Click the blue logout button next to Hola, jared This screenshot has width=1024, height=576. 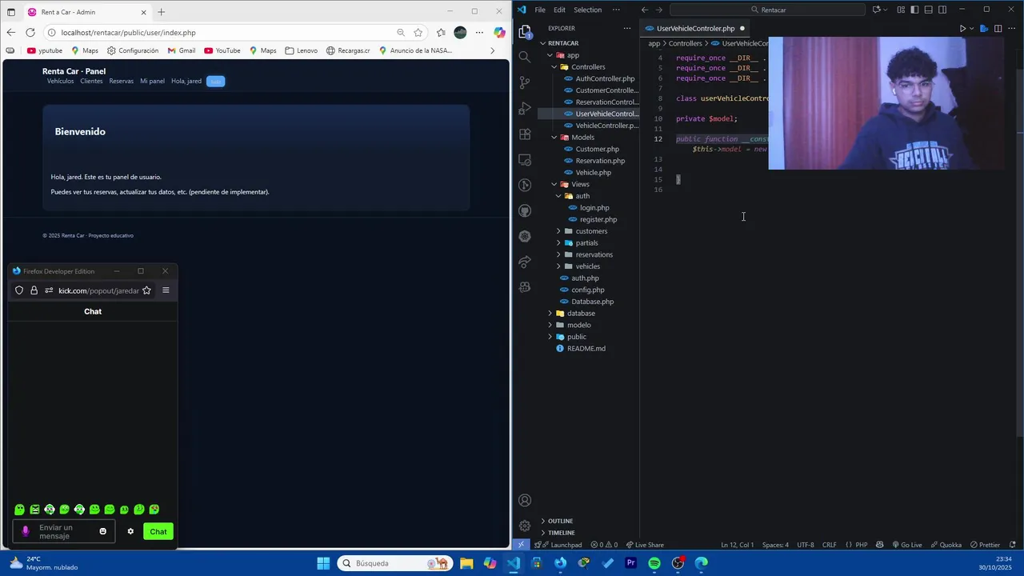point(215,81)
